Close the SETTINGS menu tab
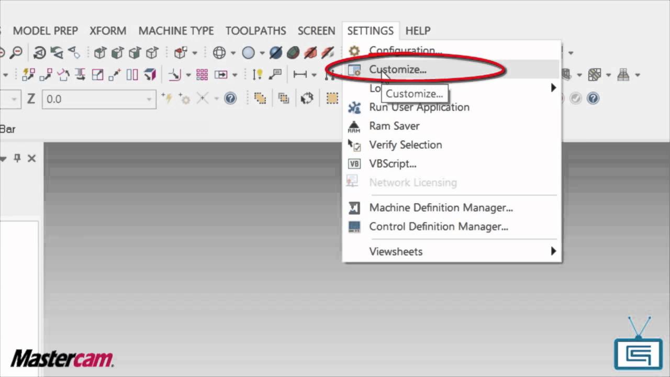Screen dimensions: 670x377 click(370, 31)
